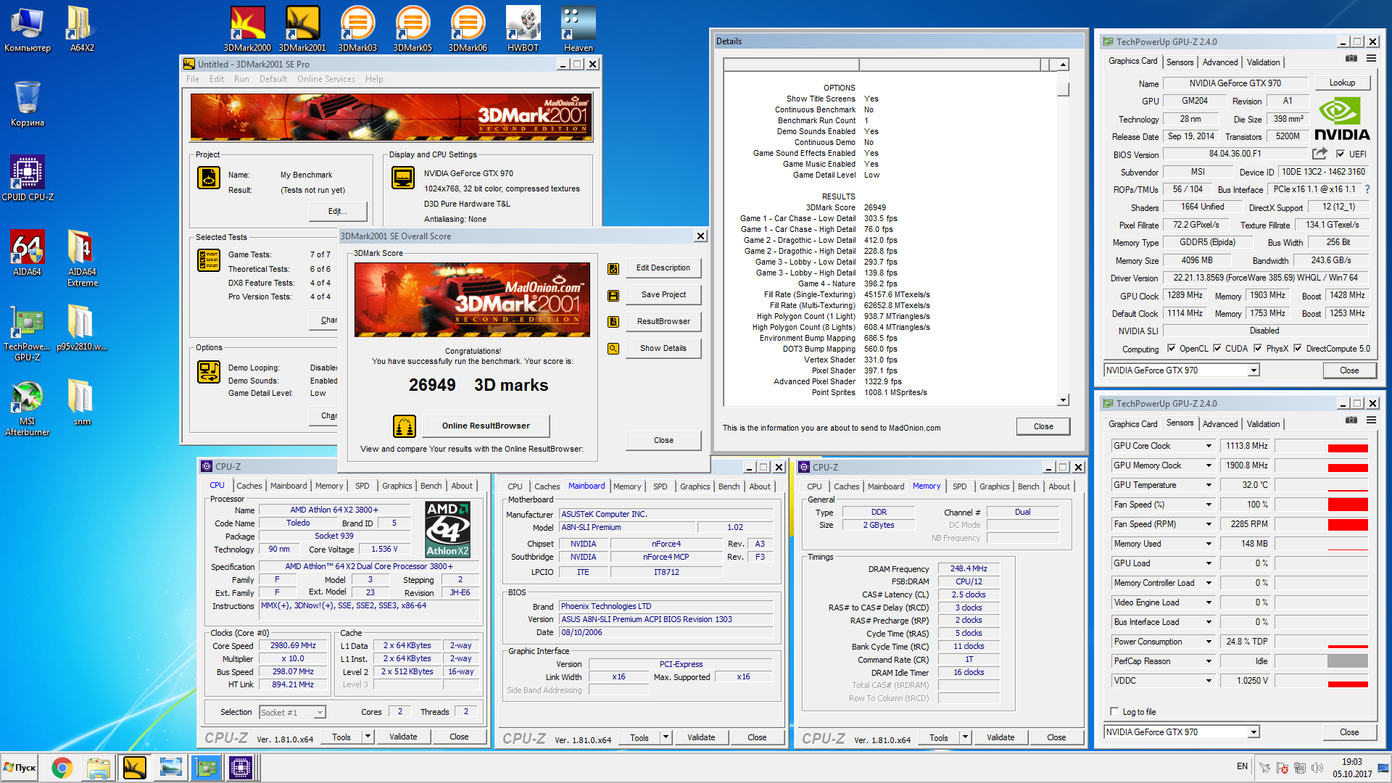Select the AIDA64 Extreme folder icon

point(82,258)
